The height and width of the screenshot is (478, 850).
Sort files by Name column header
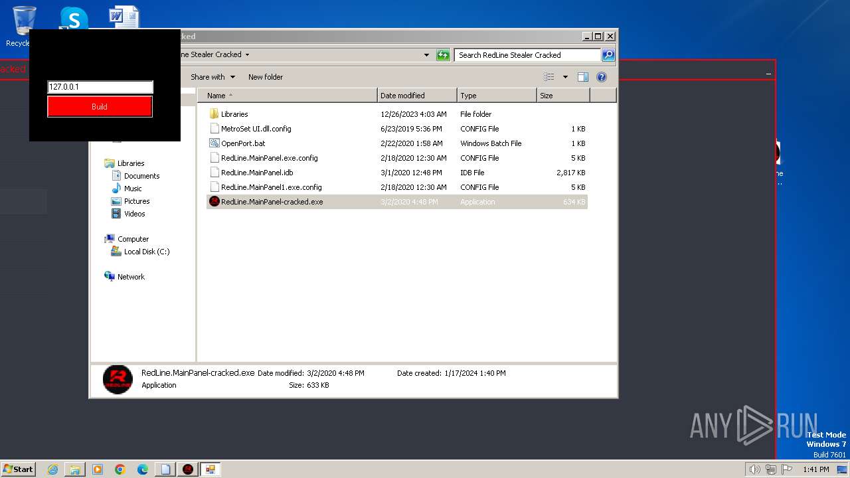click(288, 96)
